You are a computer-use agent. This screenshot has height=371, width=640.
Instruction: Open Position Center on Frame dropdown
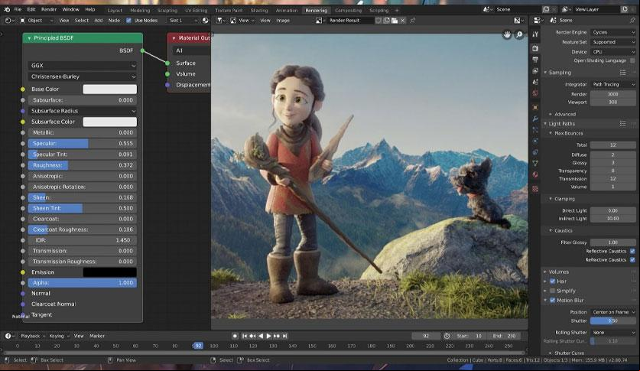(613, 312)
